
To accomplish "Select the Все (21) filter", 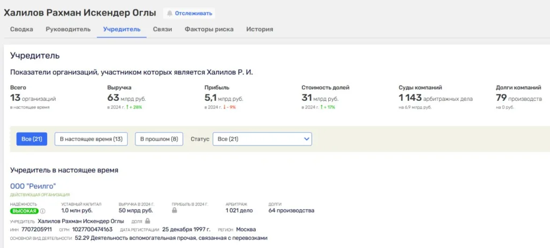I will tap(32, 139).
